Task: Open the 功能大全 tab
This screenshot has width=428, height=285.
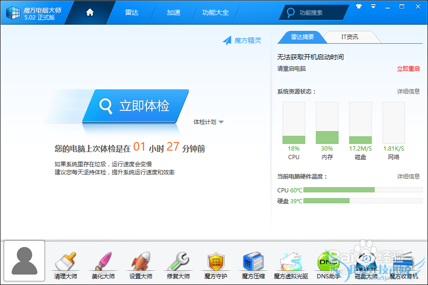Action: pyautogui.click(x=215, y=12)
